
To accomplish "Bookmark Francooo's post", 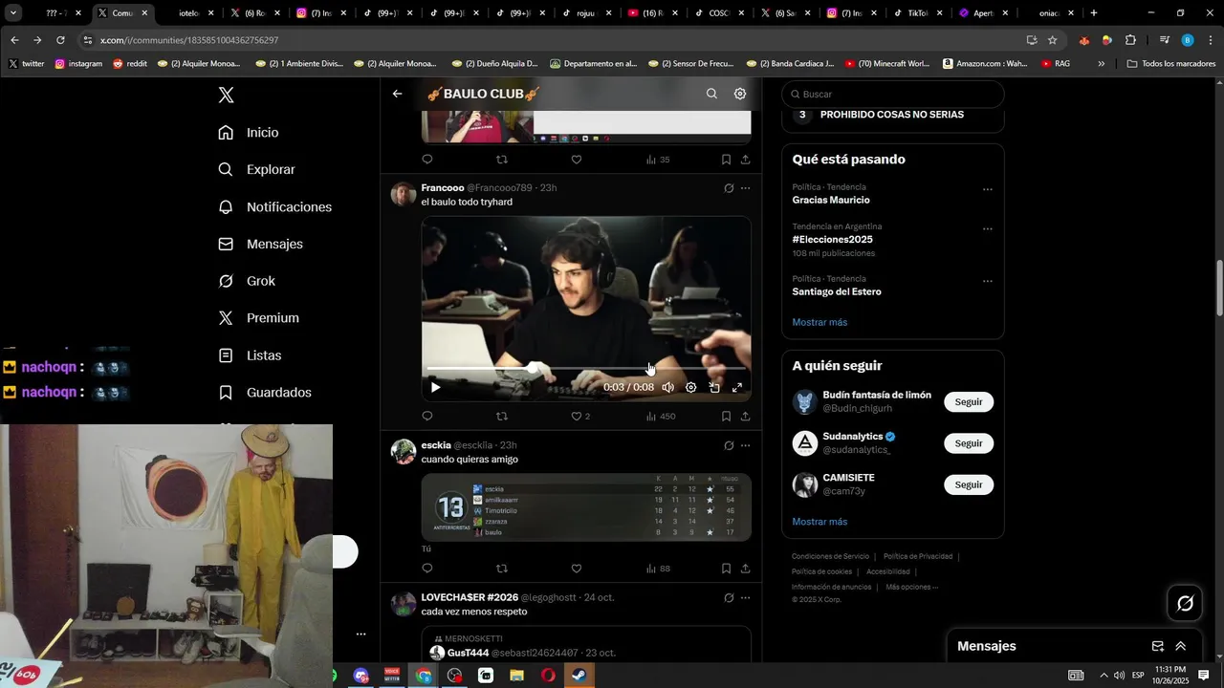I will tap(727, 417).
